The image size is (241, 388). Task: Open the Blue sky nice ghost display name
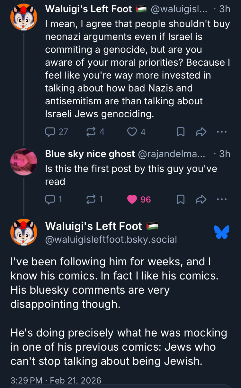90,154
